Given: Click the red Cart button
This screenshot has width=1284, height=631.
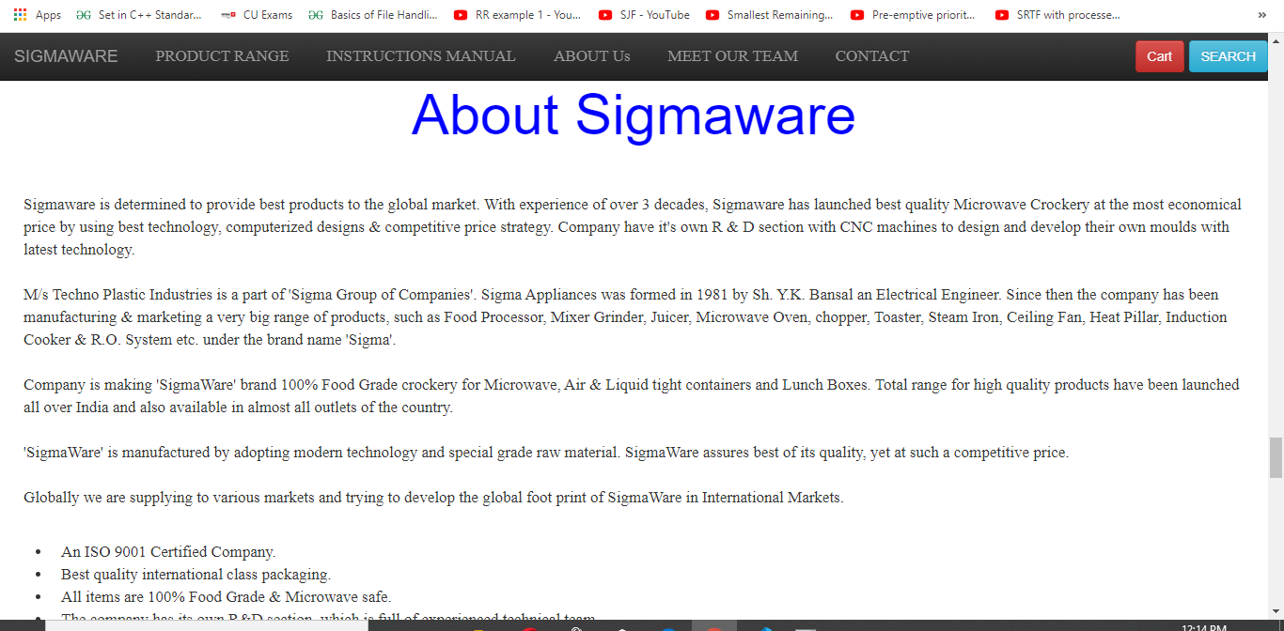Looking at the screenshot, I should tap(1159, 56).
